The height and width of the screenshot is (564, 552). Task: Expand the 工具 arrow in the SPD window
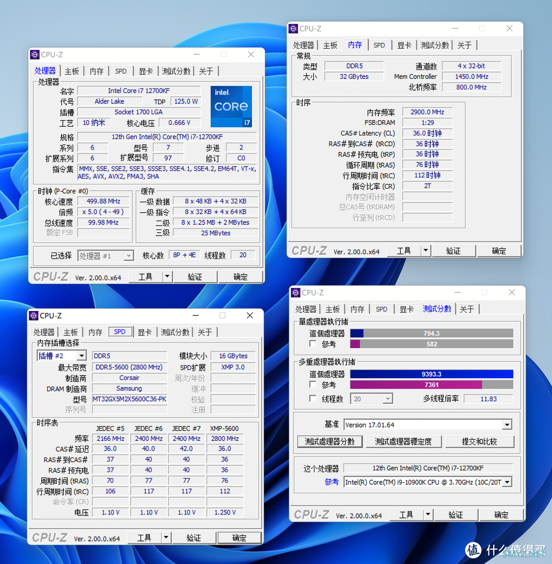pyautogui.click(x=166, y=538)
